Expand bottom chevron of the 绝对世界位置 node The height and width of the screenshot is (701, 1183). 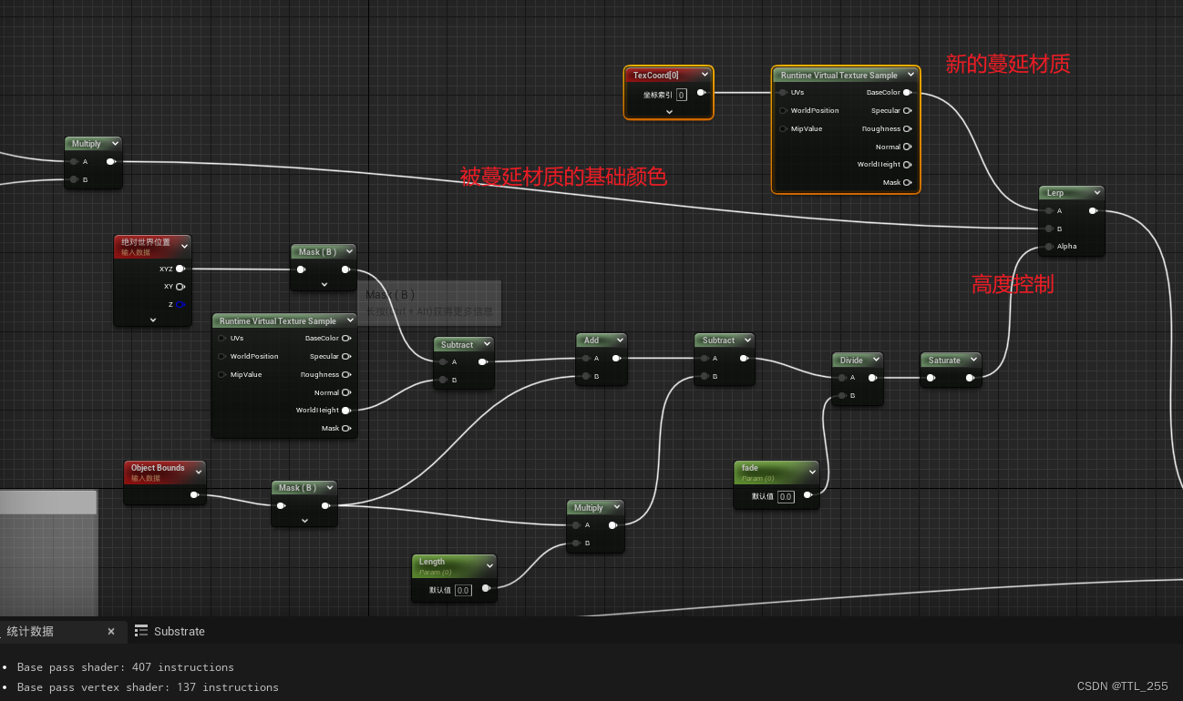152,320
